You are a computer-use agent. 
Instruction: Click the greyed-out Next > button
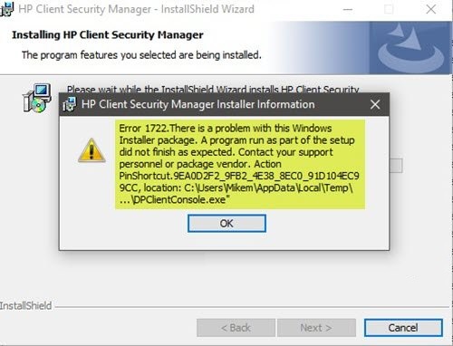(x=316, y=328)
